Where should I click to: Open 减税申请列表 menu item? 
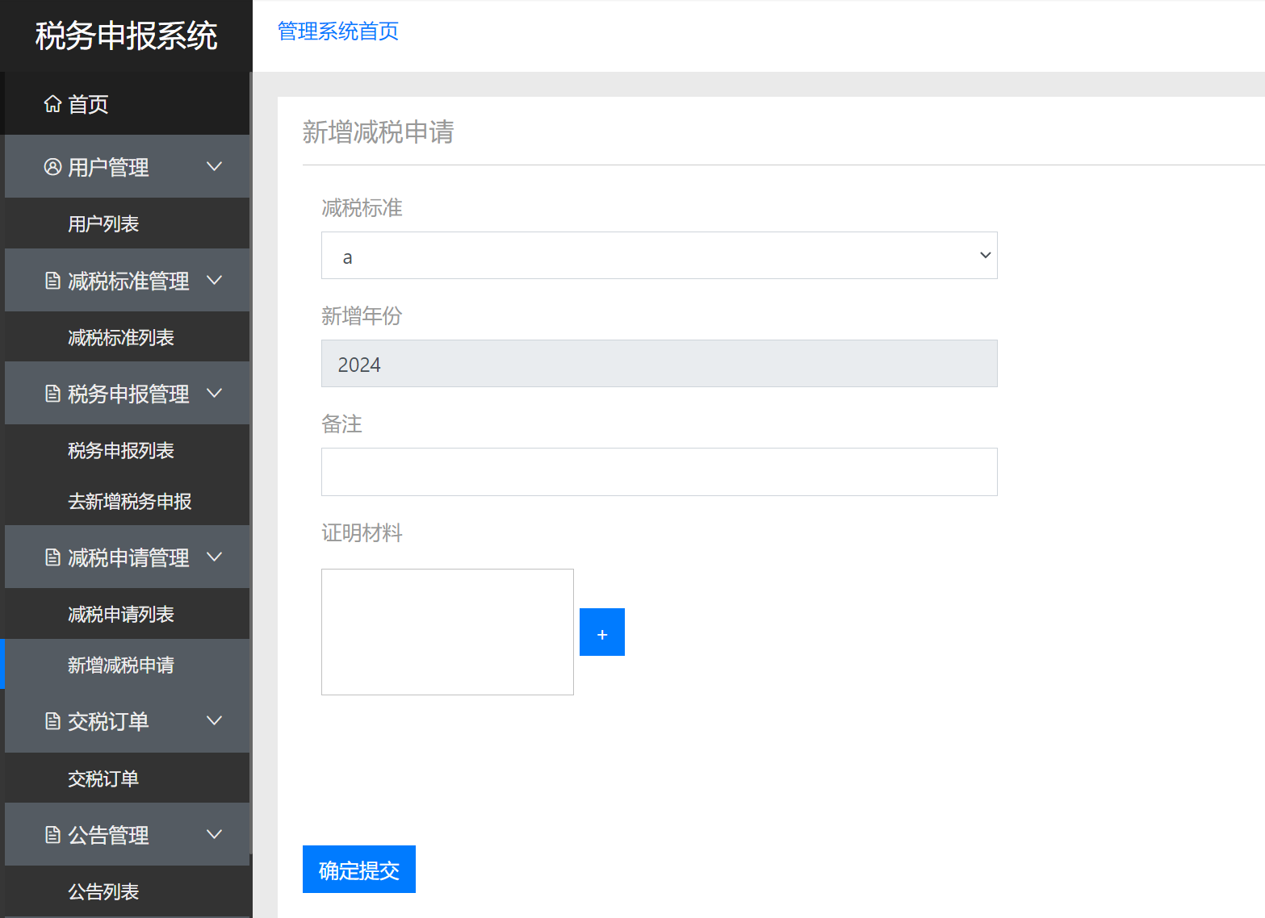point(127,614)
